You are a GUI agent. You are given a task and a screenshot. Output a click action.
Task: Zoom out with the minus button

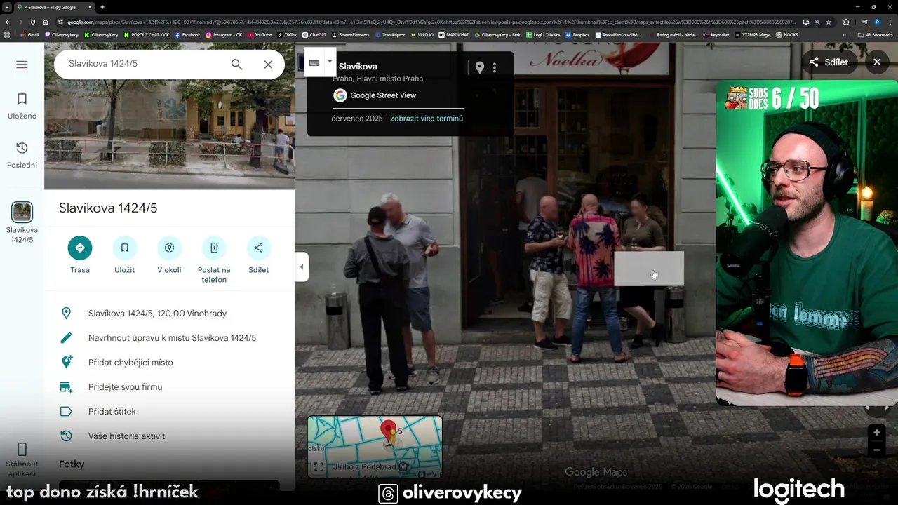876,450
